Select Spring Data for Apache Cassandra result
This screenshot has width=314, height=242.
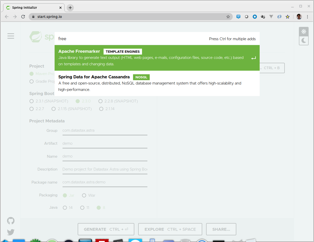coord(157,83)
